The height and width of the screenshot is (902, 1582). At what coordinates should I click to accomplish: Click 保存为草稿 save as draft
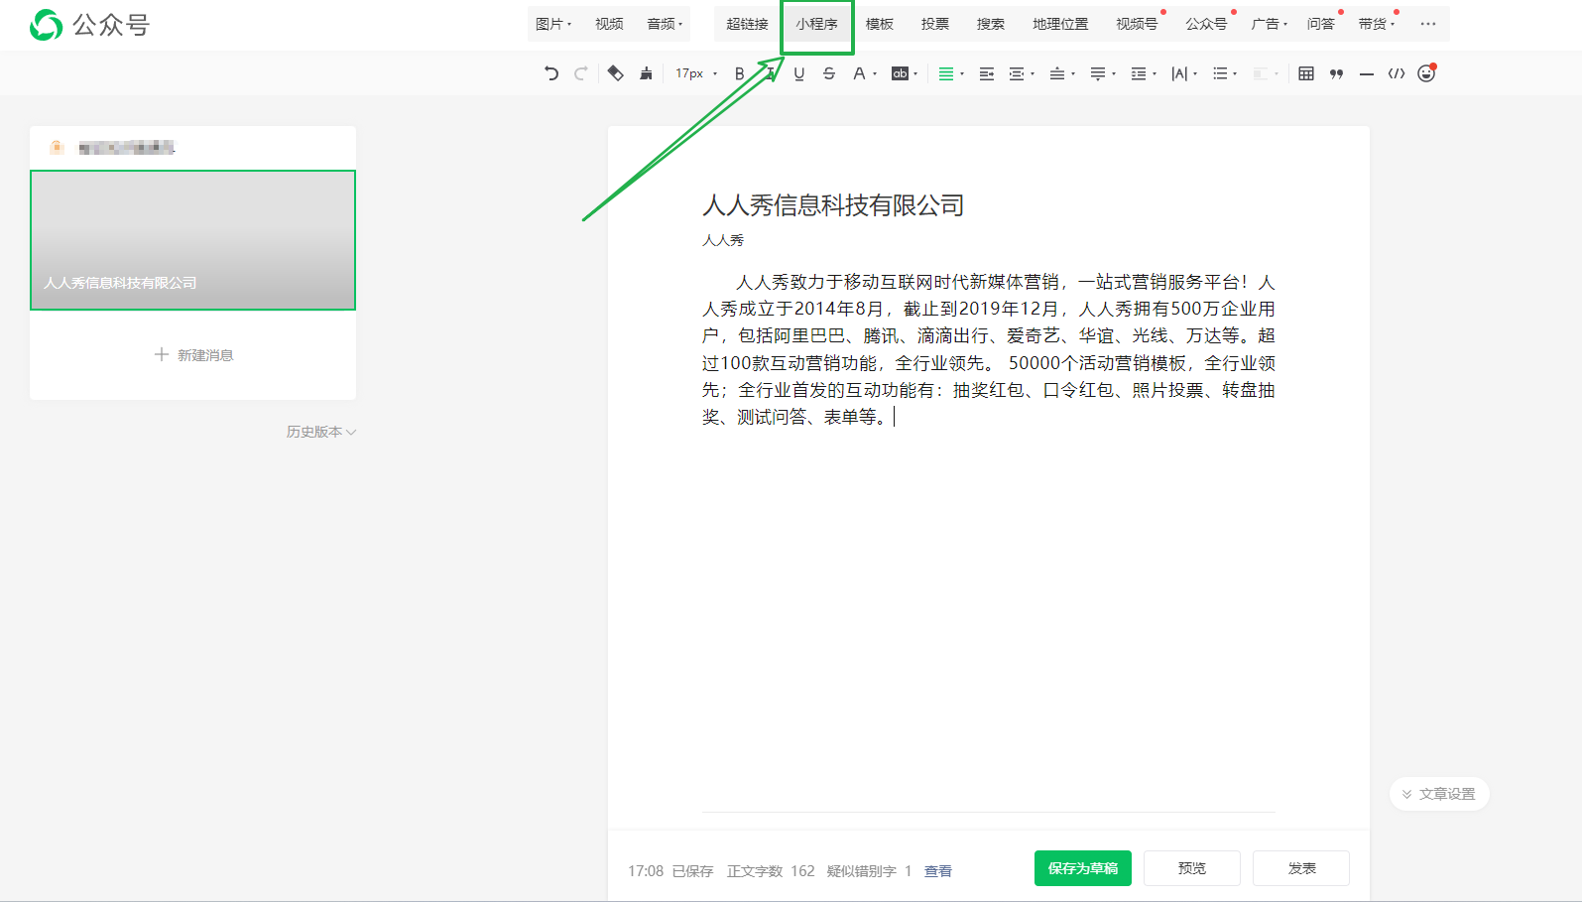pos(1083,868)
